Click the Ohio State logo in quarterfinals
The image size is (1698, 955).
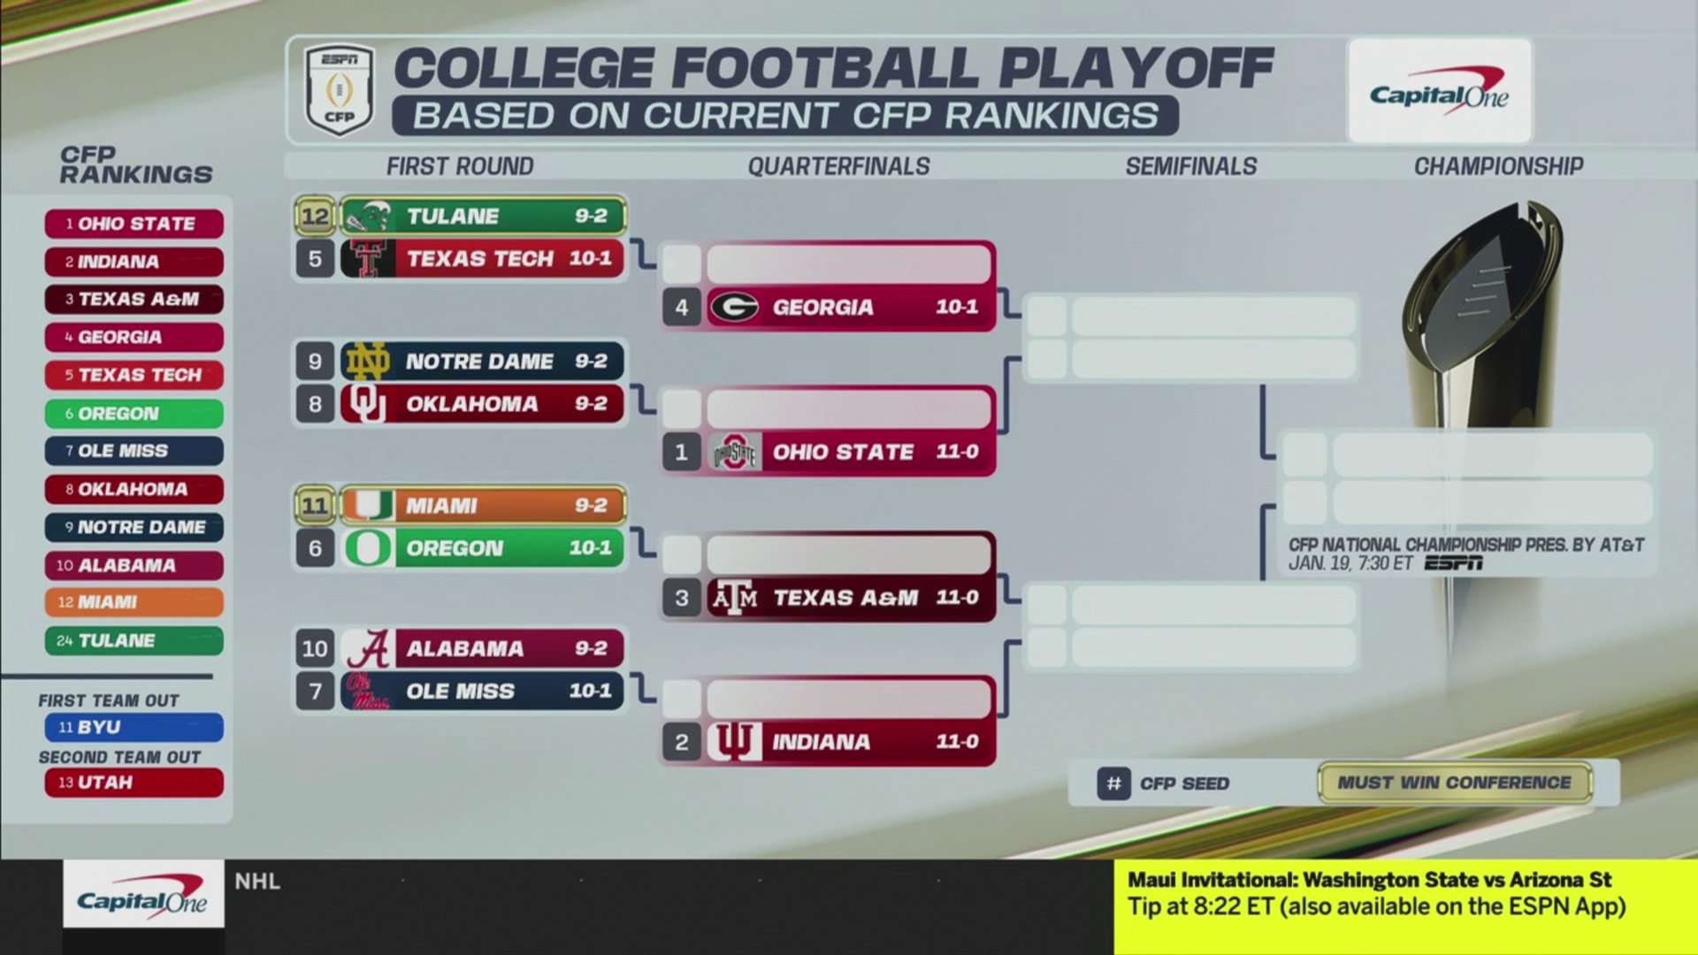click(x=734, y=452)
